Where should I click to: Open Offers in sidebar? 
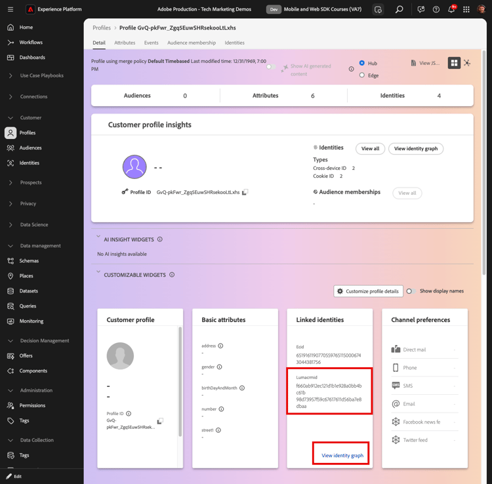tap(26, 355)
